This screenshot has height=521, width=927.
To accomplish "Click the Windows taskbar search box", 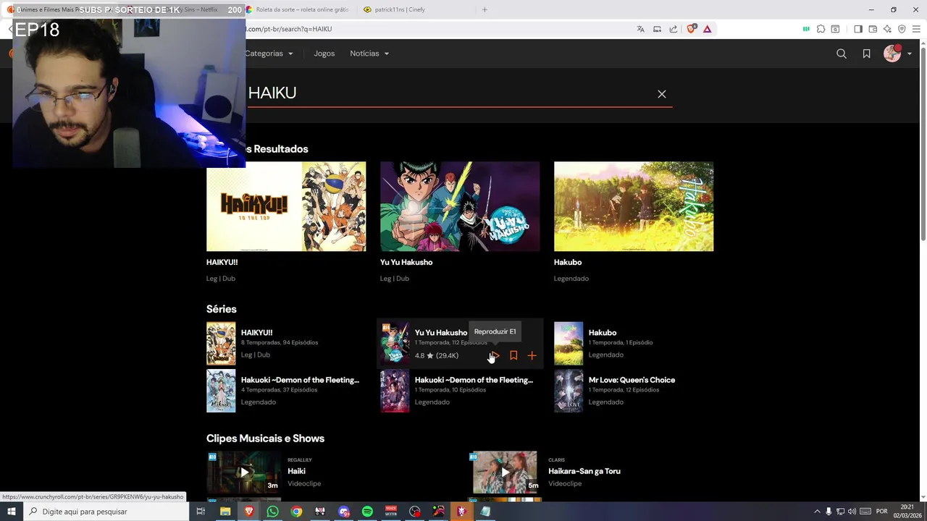I will pyautogui.click(x=105, y=512).
